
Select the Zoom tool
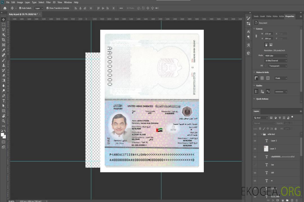pyautogui.click(x=3, y=121)
